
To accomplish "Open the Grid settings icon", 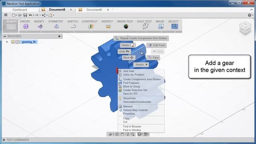I will tap(146, 134).
